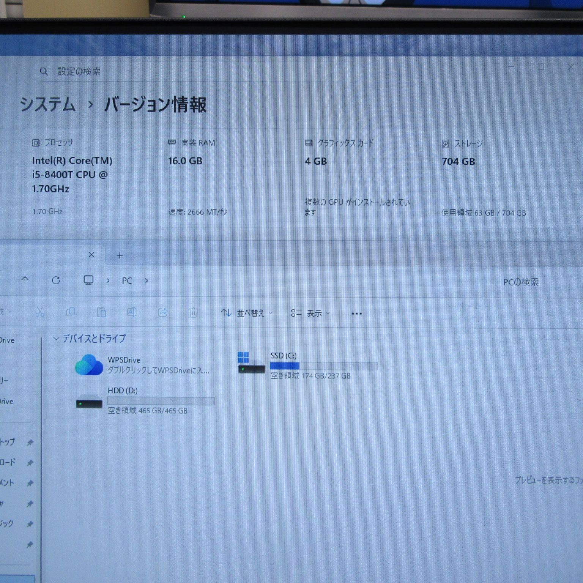Viewport: 583px width, 583px height.
Task: Add a new Explorer tab
Action: pos(120,255)
